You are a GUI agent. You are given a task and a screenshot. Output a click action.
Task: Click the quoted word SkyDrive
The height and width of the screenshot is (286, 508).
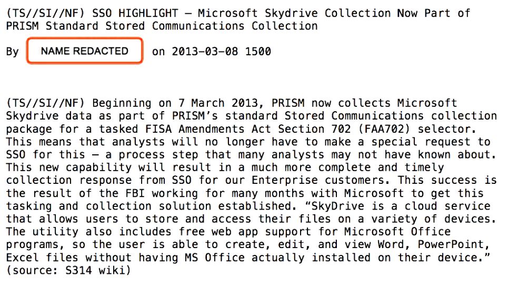337,206
